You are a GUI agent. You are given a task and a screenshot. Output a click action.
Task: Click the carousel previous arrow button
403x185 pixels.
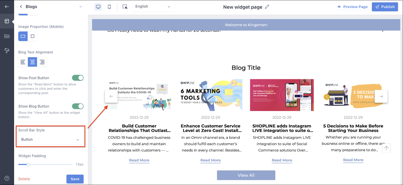[111, 96]
